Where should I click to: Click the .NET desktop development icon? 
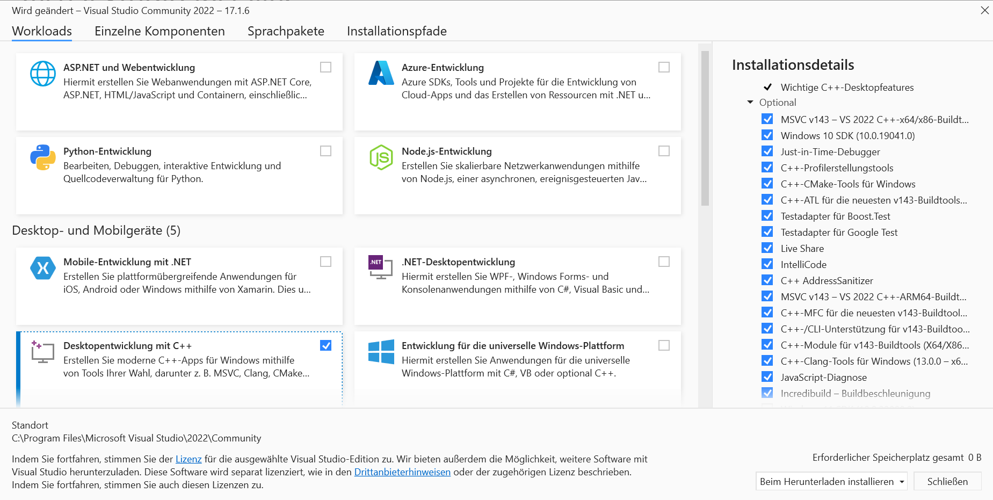pyautogui.click(x=381, y=267)
